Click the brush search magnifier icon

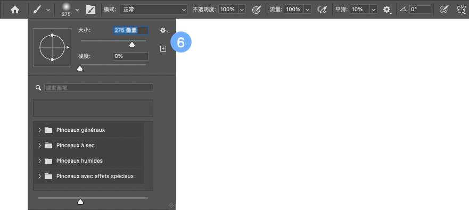pyautogui.click(x=38, y=88)
